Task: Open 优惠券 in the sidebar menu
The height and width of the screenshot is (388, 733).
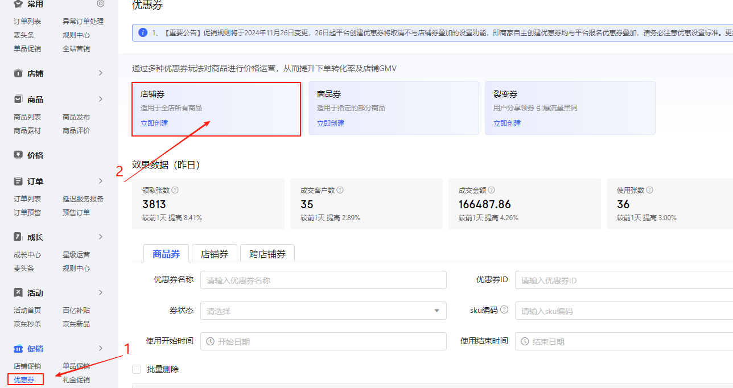Action: pos(24,379)
